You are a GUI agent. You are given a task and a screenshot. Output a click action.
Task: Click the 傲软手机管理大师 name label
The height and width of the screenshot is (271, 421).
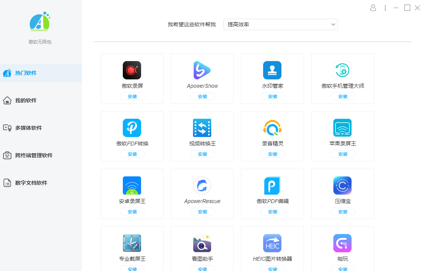342,86
